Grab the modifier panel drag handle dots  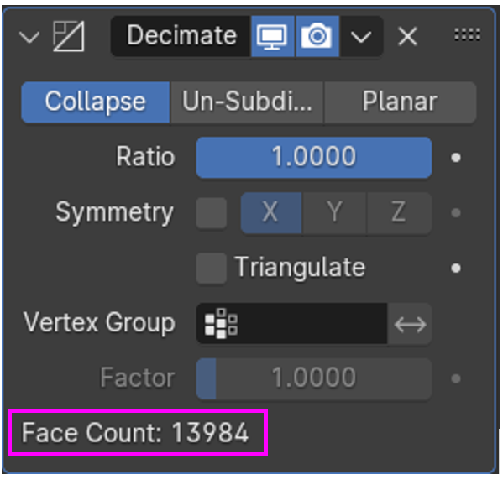468,34
